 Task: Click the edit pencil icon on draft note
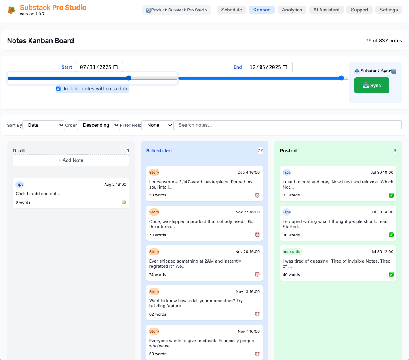[124, 202]
